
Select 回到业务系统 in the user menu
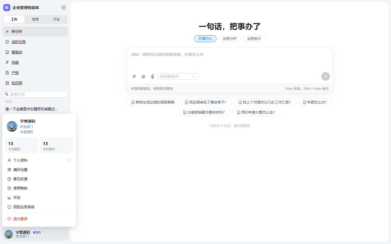[x=39, y=207]
